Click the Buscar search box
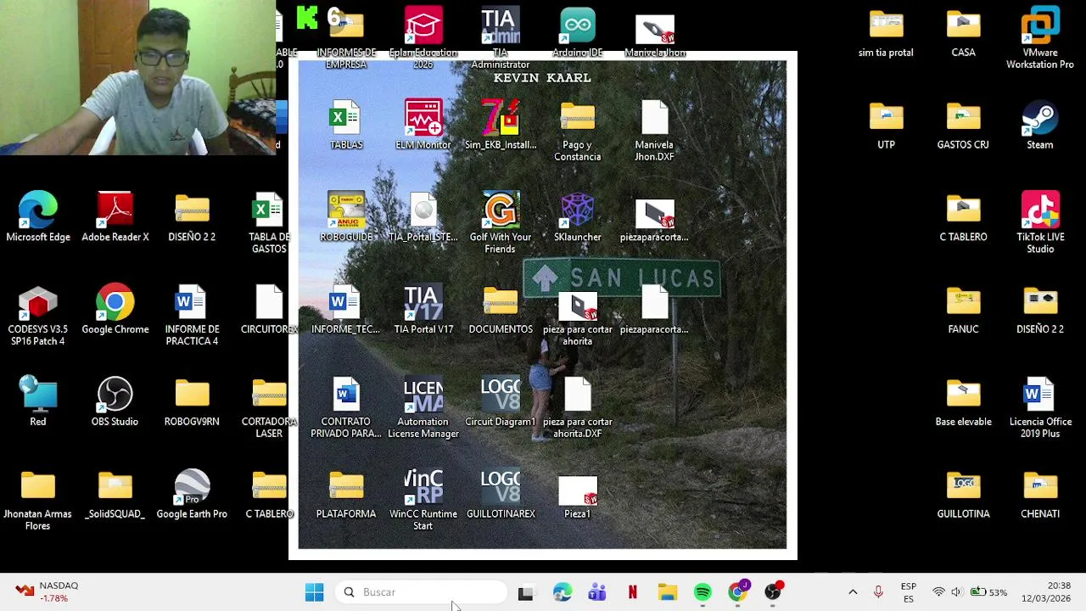 pos(422,592)
